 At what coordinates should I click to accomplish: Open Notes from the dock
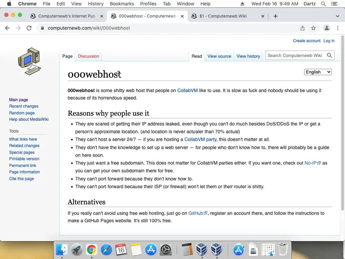pos(136,250)
